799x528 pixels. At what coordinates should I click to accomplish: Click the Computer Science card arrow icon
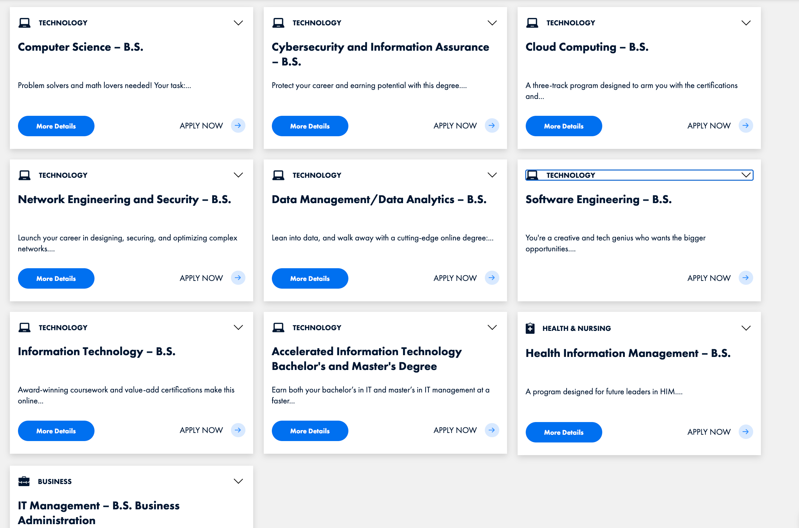(238, 126)
